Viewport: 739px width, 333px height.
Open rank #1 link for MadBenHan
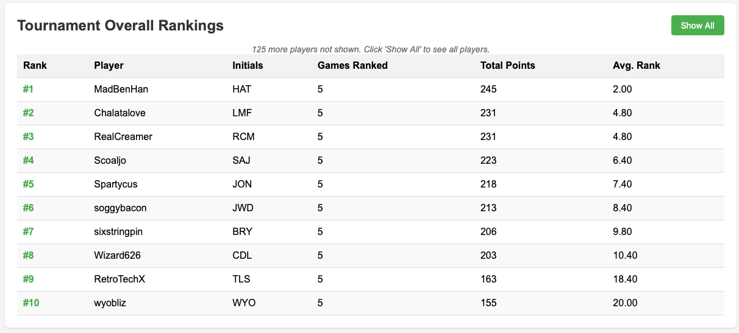tap(28, 89)
